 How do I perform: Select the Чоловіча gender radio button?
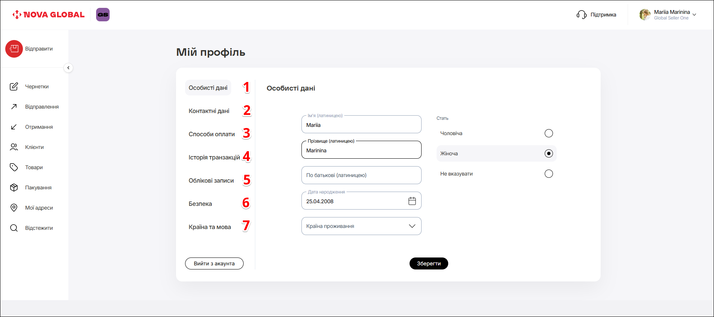tap(548, 133)
